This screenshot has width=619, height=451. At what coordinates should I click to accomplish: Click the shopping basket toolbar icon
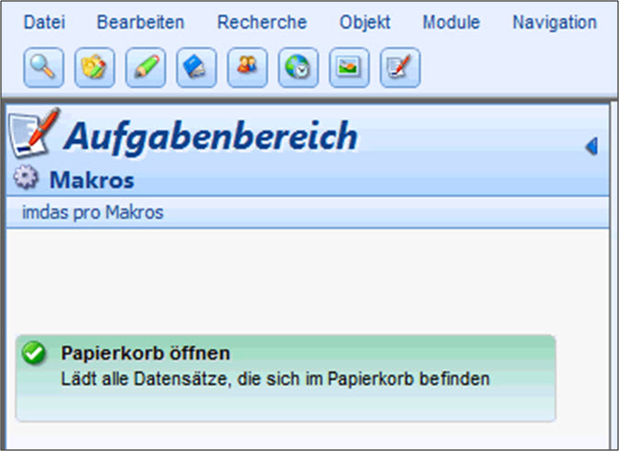click(x=94, y=67)
